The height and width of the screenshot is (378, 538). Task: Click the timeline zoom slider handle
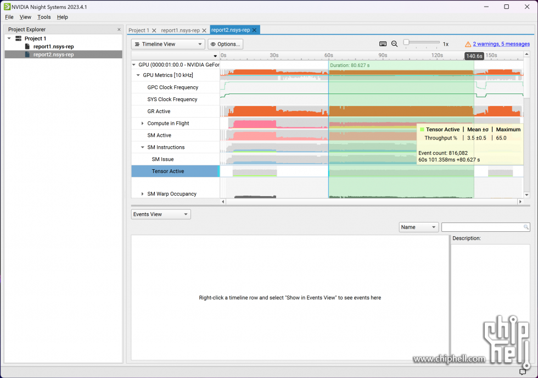point(406,42)
